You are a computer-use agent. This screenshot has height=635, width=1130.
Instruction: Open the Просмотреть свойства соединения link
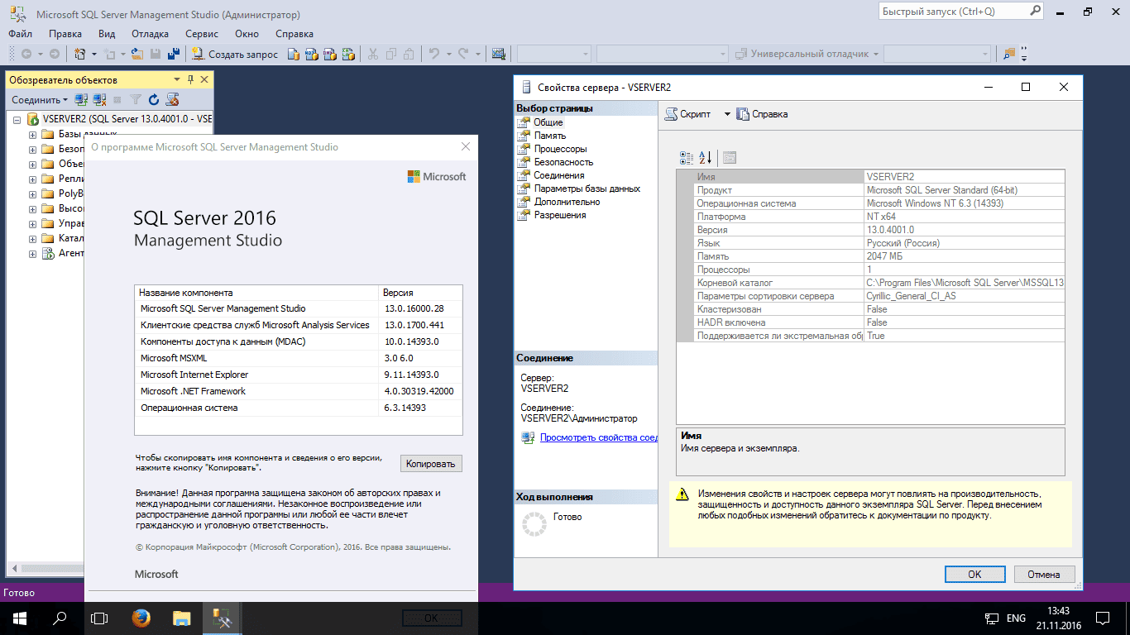pos(599,437)
